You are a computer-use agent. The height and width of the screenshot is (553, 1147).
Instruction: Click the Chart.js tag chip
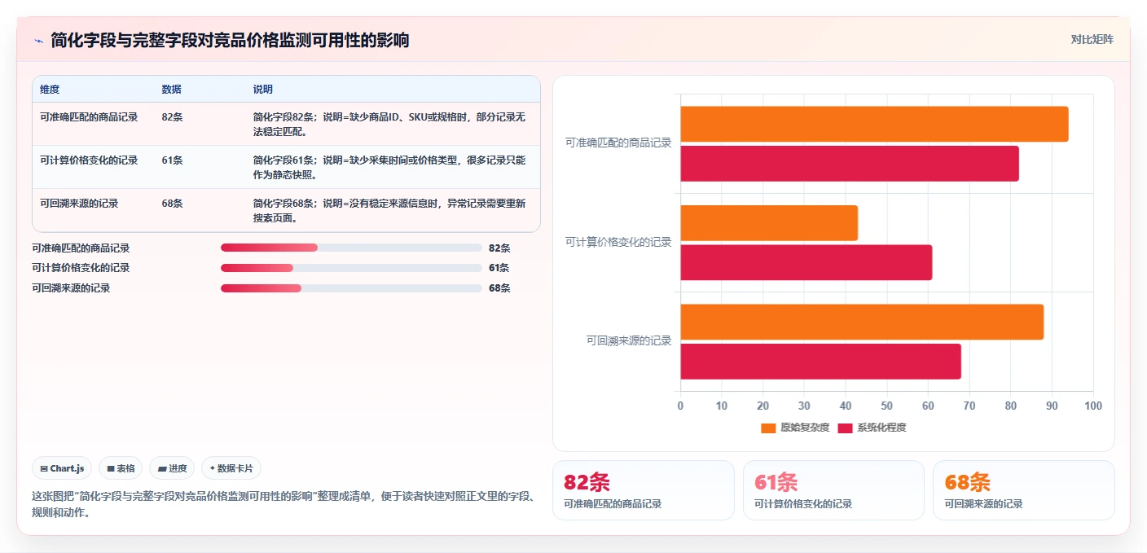[x=63, y=468]
